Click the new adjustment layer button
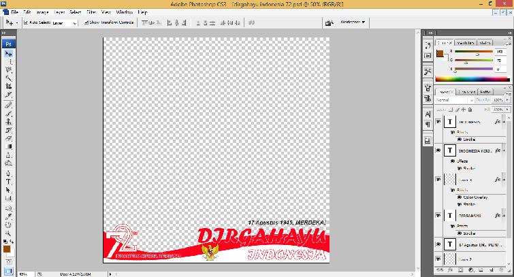The image size is (514, 277). tap(470, 270)
